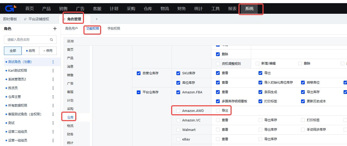Click pin icon on 平台店铺授权 tab
The width and height of the screenshot is (347, 146).
tap(25, 19)
